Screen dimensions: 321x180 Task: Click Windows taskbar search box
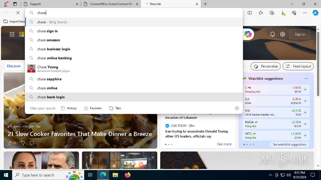tap(48, 175)
